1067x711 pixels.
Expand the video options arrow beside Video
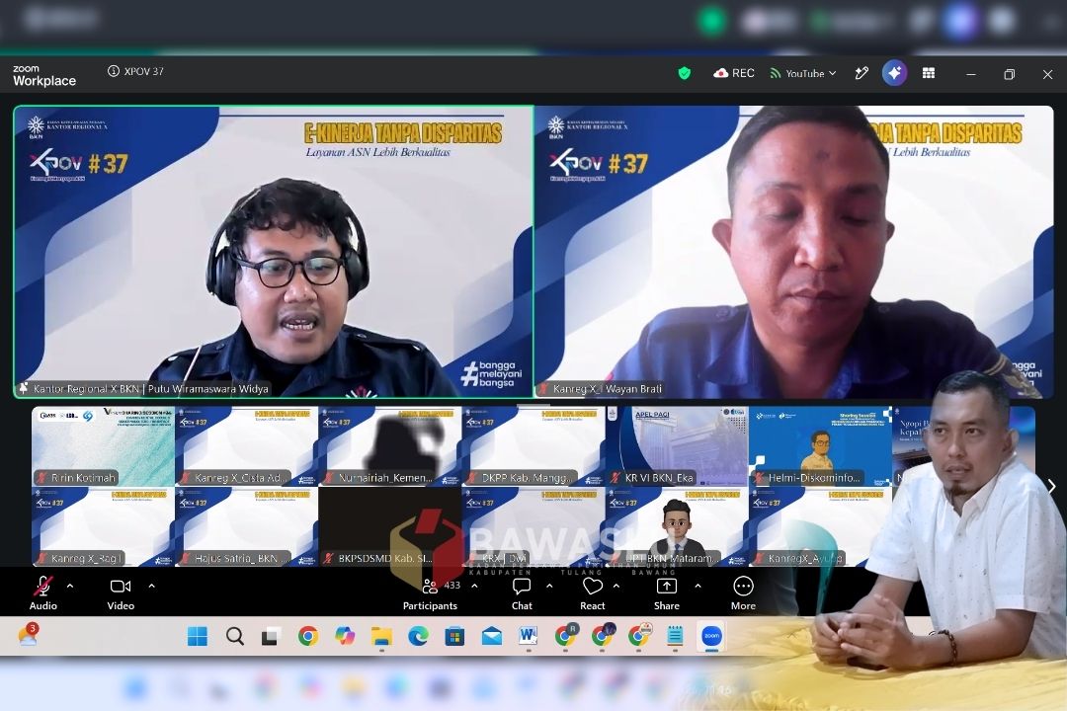click(x=151, y=586)
